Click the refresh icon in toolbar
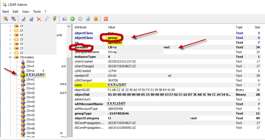Viewport: 265px width, 140px height. point(88,19)
